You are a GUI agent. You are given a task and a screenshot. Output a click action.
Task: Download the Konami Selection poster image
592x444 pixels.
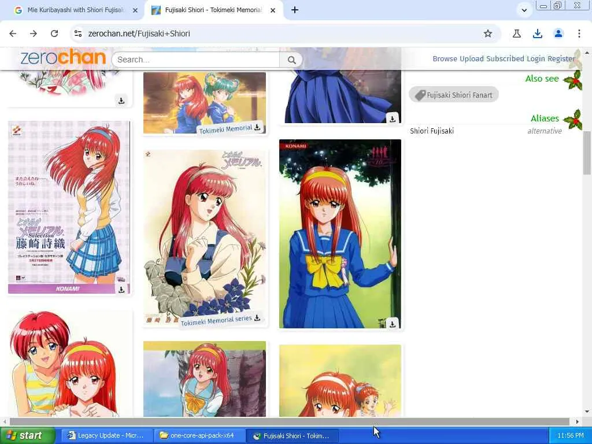click(121, 290)
